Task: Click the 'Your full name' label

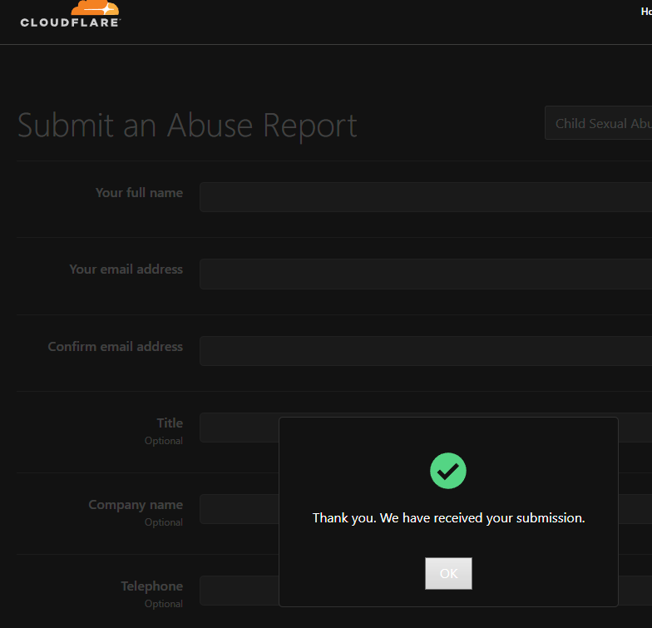Action: click(139, 193)
